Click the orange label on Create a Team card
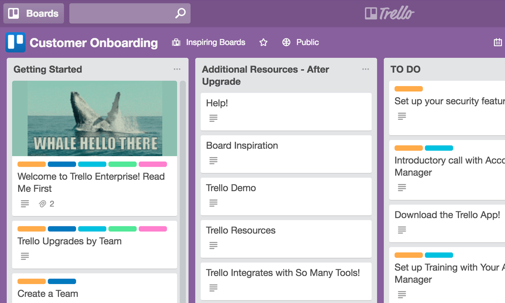Image resolution: width=505 pixels, height=303 pixels. click(32, 282)
